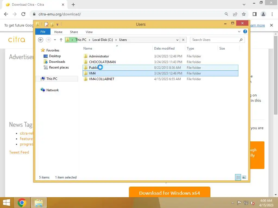Screen dimensions: 278x208
Task: Click the 3/24/2023 12:48 PM date cell
Action: click(168, 56)
